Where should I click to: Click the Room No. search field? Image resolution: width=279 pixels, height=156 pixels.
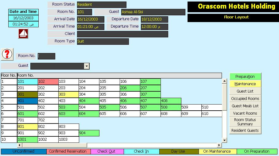(x=46, y=56)
